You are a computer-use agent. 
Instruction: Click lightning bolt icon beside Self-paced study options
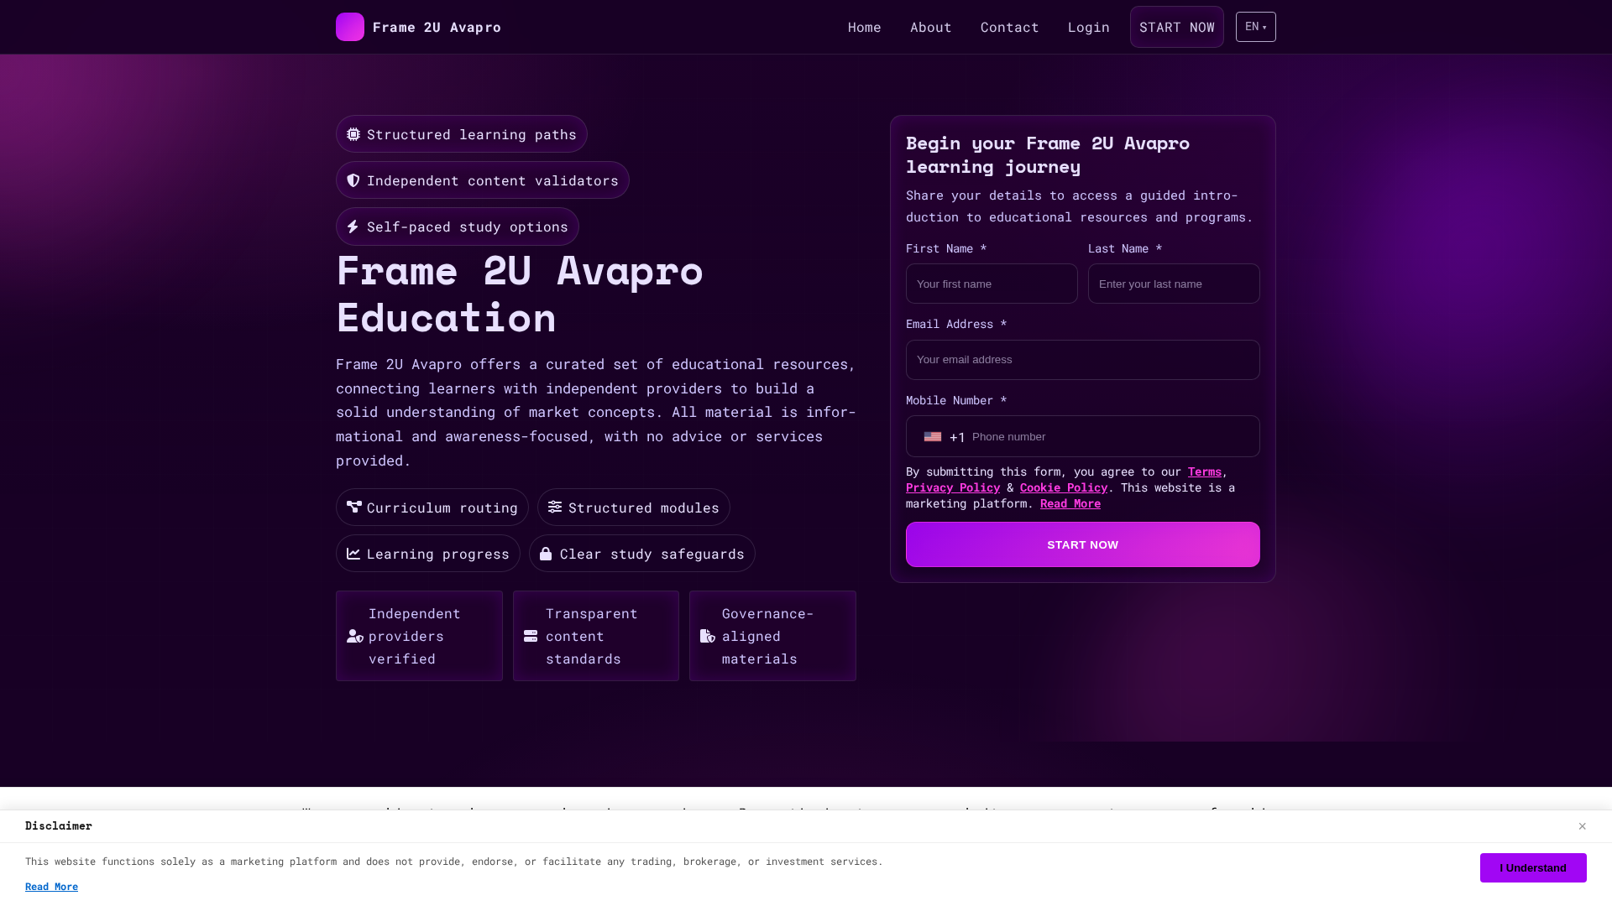click(353, 226)
